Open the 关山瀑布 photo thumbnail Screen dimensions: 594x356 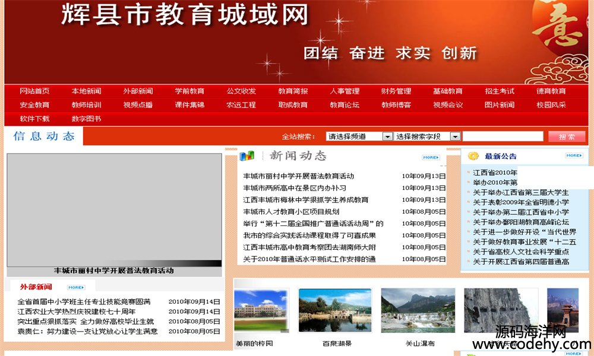coord(418,310)
